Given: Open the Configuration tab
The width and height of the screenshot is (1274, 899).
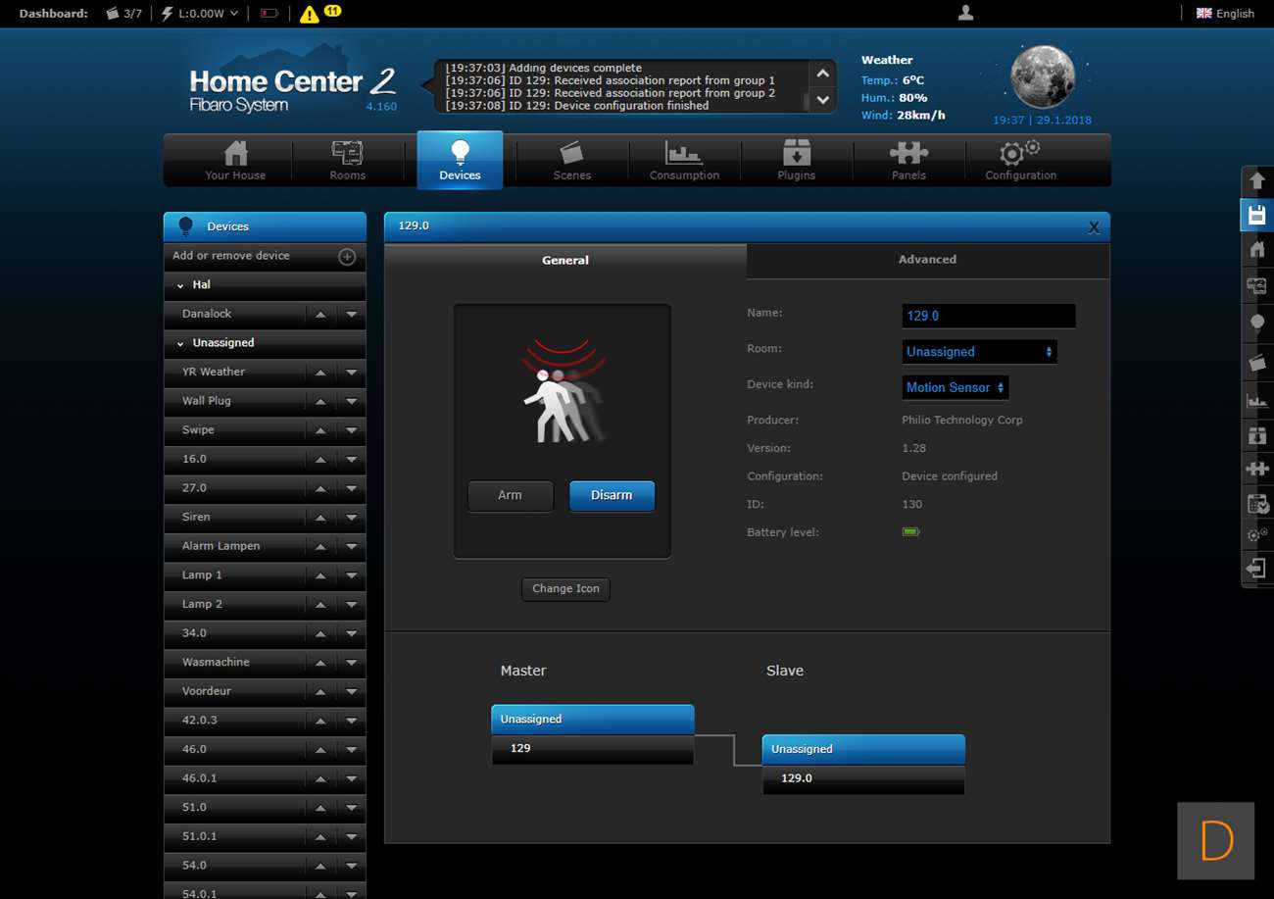Looking at the screenshot, I should pyautogui.click(x=1020, y=160).
